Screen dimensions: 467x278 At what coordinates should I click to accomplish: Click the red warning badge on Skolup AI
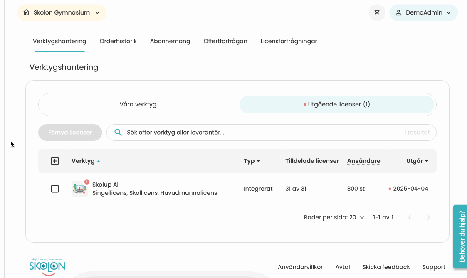86,182
